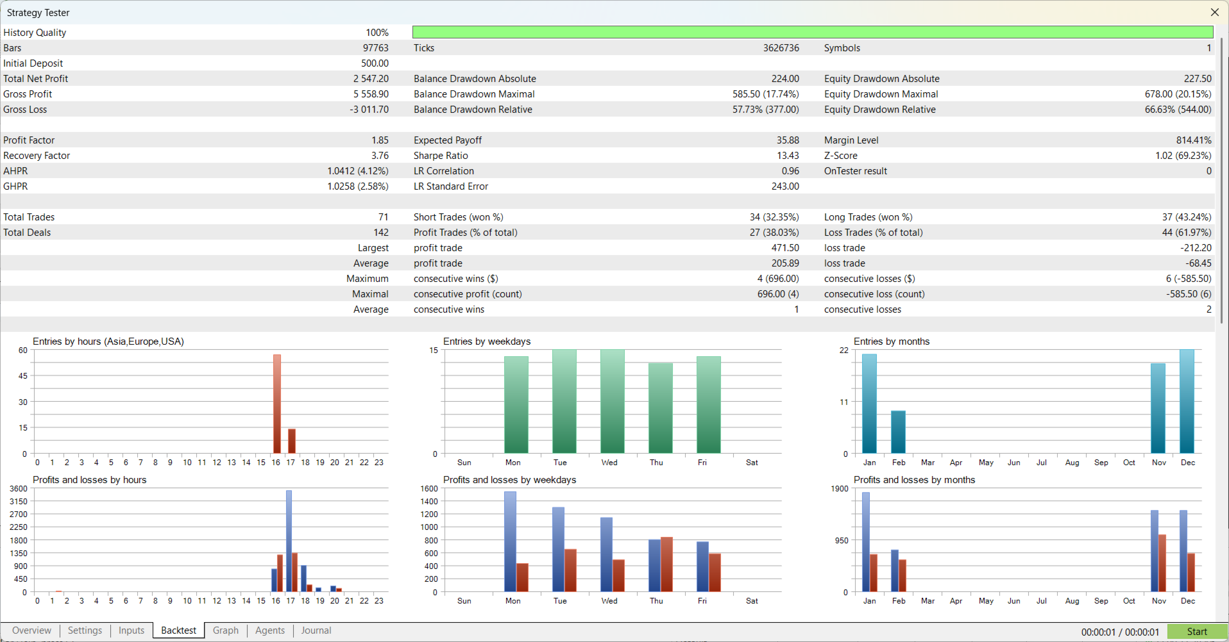This screenshot has height=642, width=1229.
Task: Open the Settings tab
Action: (x=85, y=630)
